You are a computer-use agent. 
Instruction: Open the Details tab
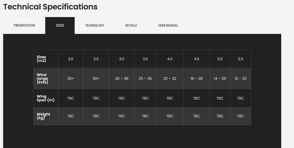pyautogui.click(x=131, y=25)
